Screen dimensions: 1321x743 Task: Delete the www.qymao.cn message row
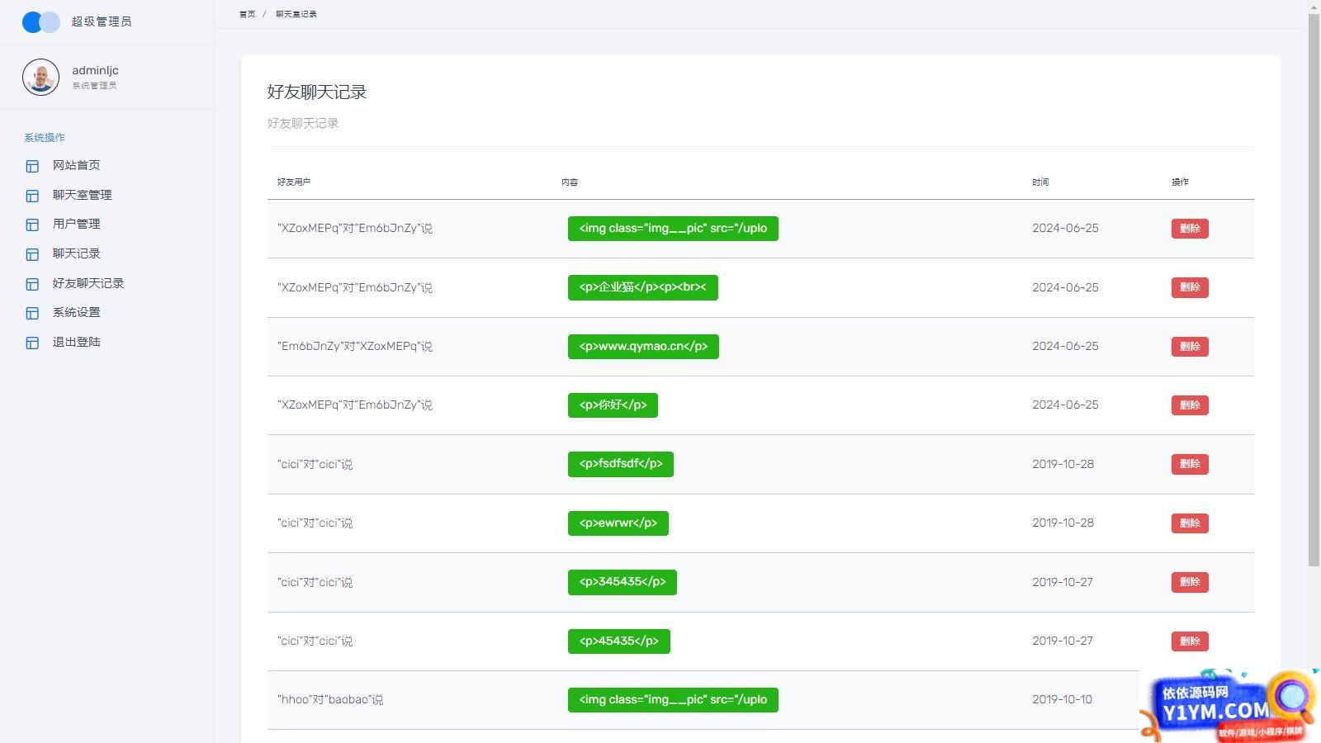(1190, 347)
